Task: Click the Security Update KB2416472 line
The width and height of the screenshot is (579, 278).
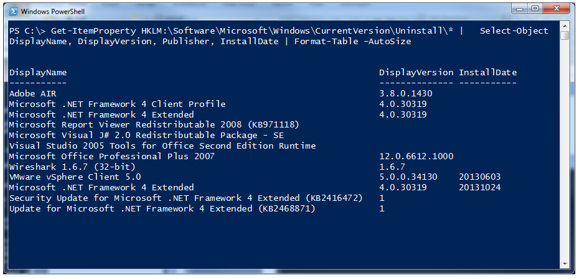Action: click(186, 198)
